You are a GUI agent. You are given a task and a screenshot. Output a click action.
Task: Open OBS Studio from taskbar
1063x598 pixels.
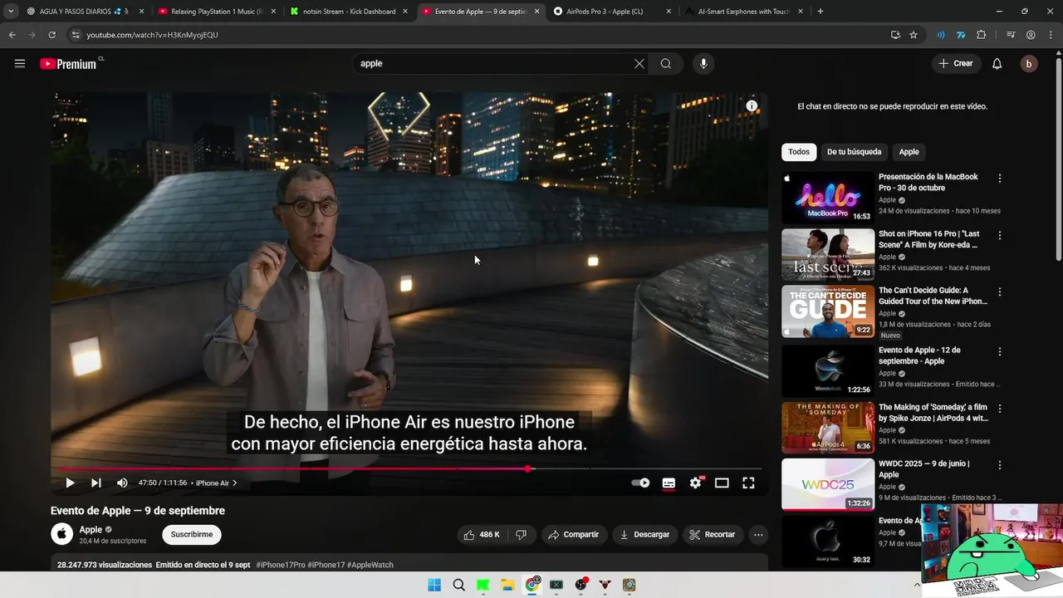coord(581,585)
